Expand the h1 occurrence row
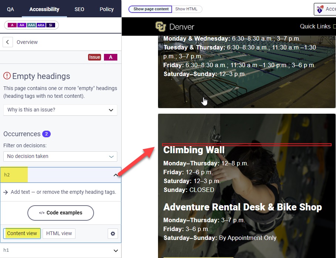The image size is (336, 258). click(x=60, y=251)
